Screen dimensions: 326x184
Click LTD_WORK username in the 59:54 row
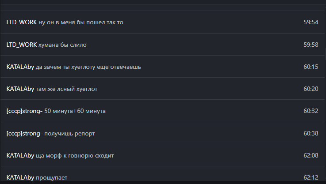[22, 22]
